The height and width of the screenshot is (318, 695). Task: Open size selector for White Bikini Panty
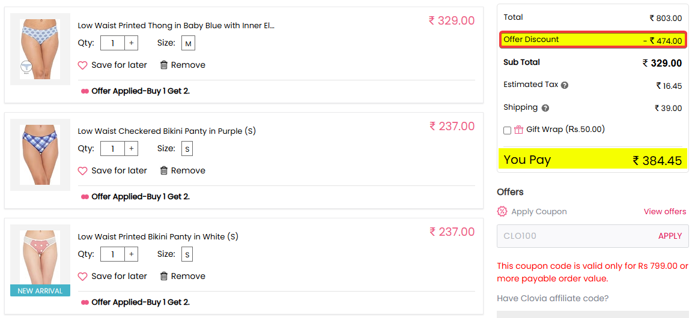pyautogui.click(x=187, y=254)
